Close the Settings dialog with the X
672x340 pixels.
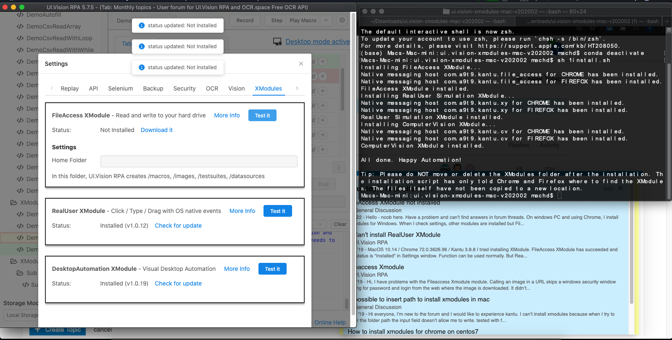point(301,64)
